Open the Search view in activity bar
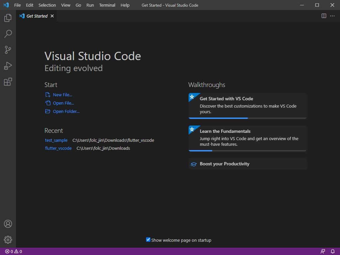This screenshot has width=340, height=255. pos(8,34)
